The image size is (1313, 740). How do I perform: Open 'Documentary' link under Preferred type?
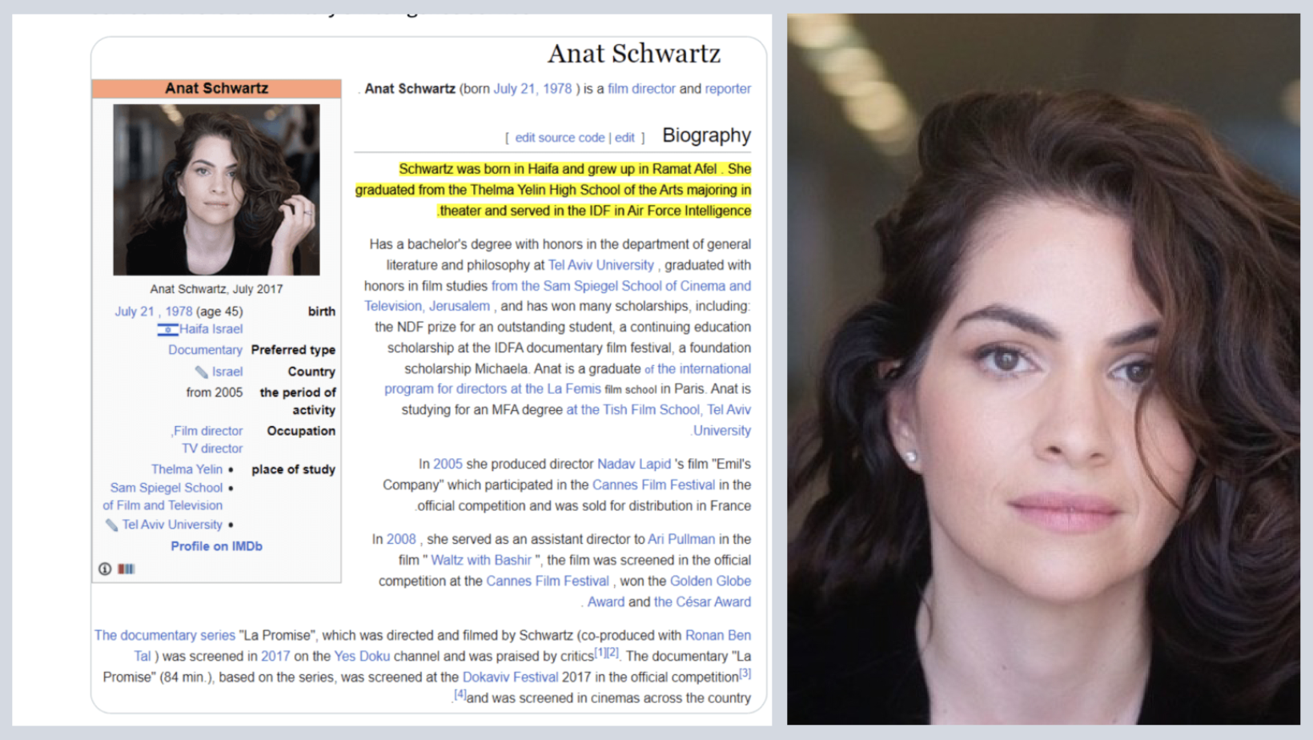[205, 350]
